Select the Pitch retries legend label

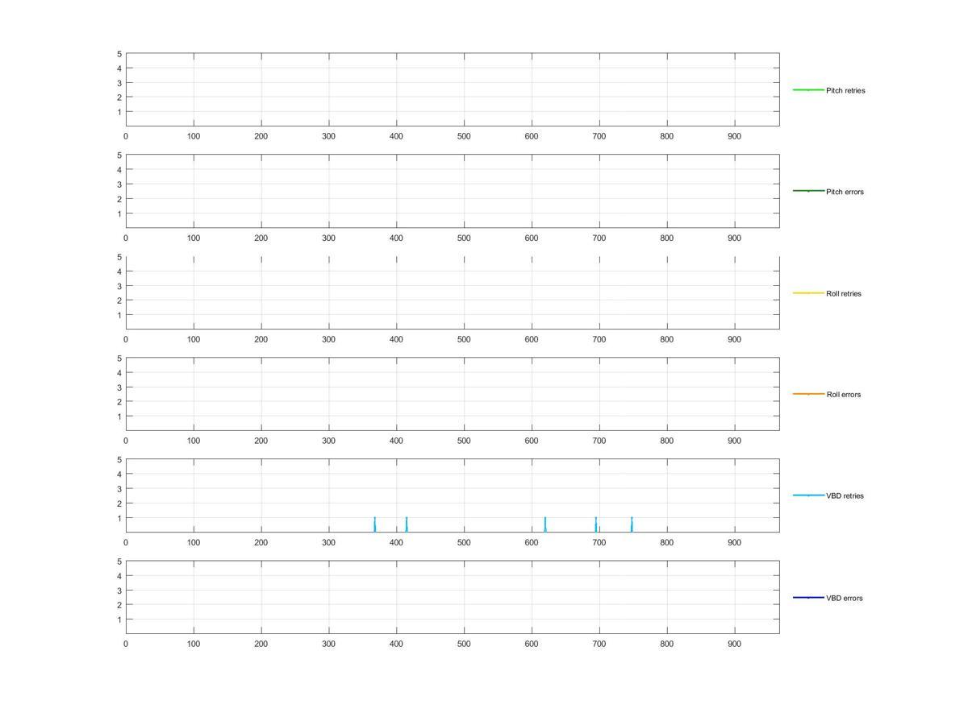coord(845,90)
